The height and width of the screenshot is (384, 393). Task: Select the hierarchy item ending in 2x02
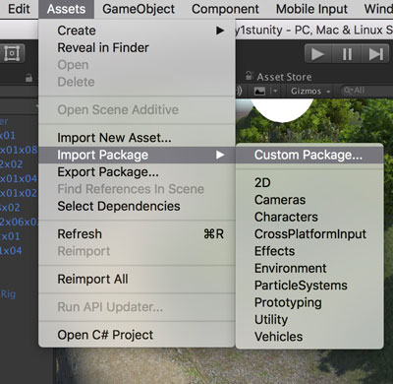11,164
